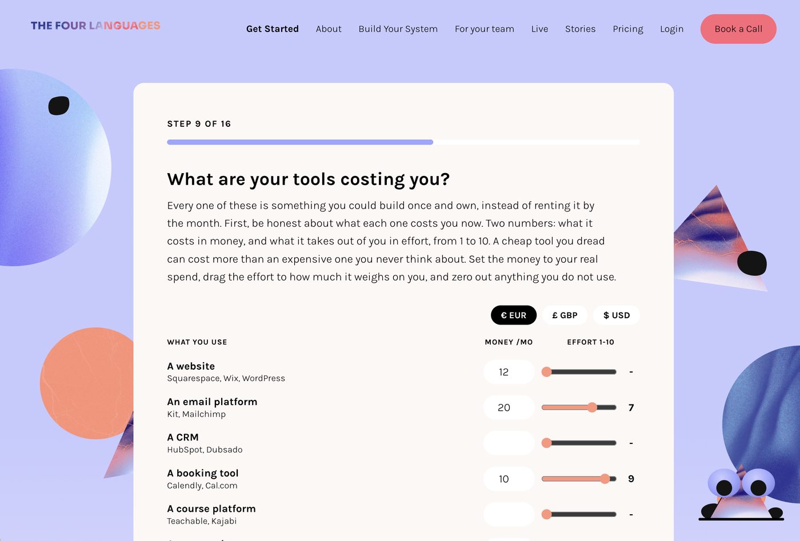Viewport: 800px width, 541px height.
Task: Click the course platform money input
Action: (x=509, y=515)
